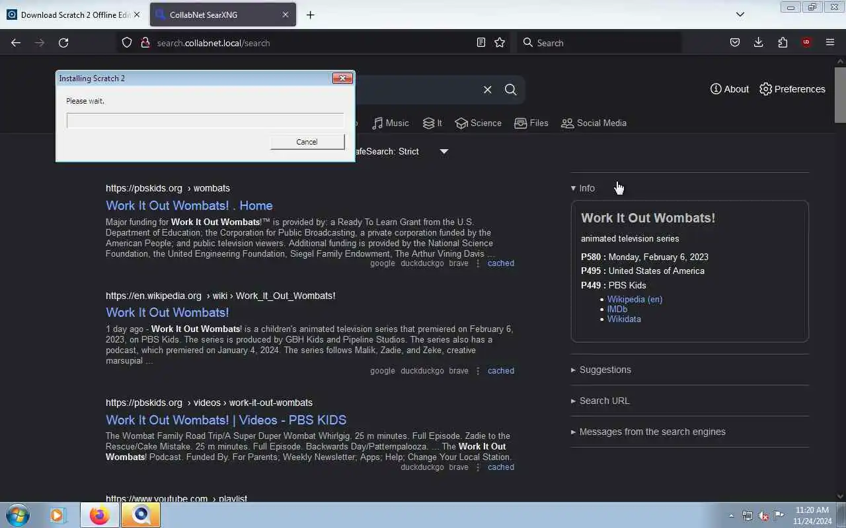Open network tray icon
This screenshot has width=846, height=528.
click(748, 515)
